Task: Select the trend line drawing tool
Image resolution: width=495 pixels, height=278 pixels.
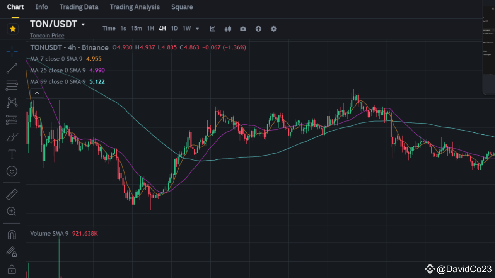Action: pos(12,68)
